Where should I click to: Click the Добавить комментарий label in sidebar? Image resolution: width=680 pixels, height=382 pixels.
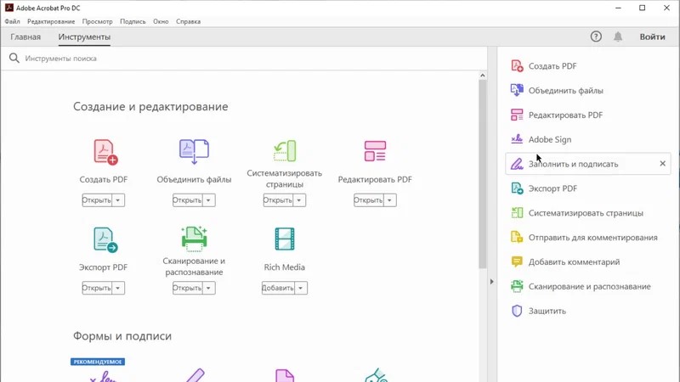tap(575, 262)
